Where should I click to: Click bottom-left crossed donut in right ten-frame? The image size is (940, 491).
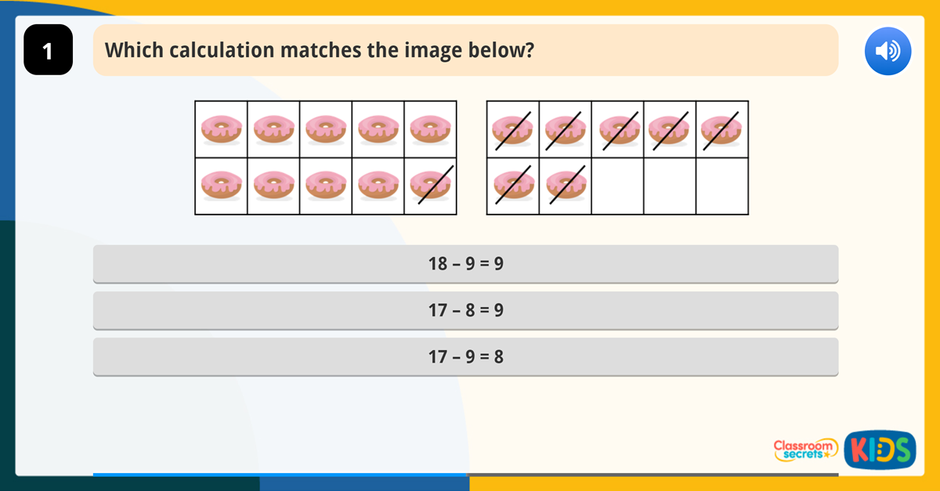point(513,187)
